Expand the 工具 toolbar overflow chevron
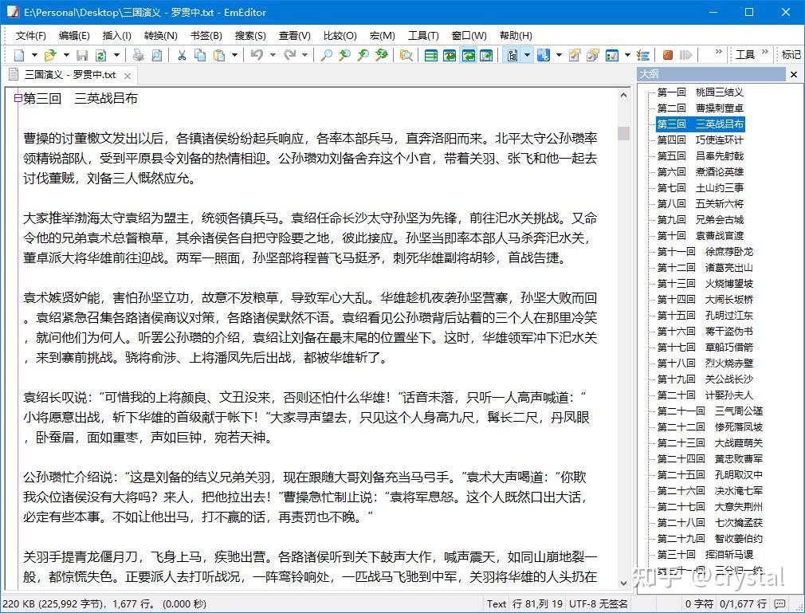 (x=765, y=51)
